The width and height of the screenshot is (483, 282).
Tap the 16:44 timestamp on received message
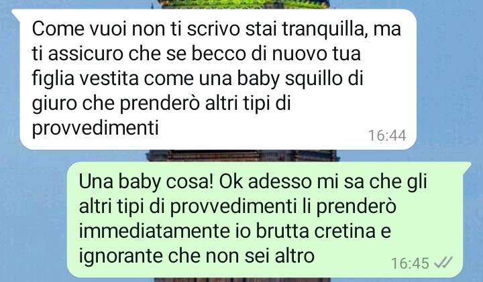point(387,135)
